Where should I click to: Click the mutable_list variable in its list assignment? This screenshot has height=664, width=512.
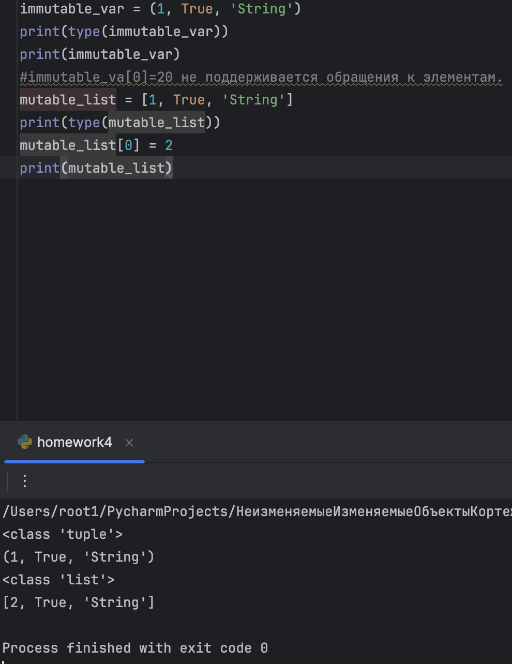pyautogui.click(x=68, y=100)
